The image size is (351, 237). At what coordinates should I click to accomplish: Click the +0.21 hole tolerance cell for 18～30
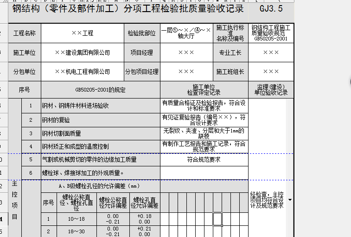click(x=144, y=231)
